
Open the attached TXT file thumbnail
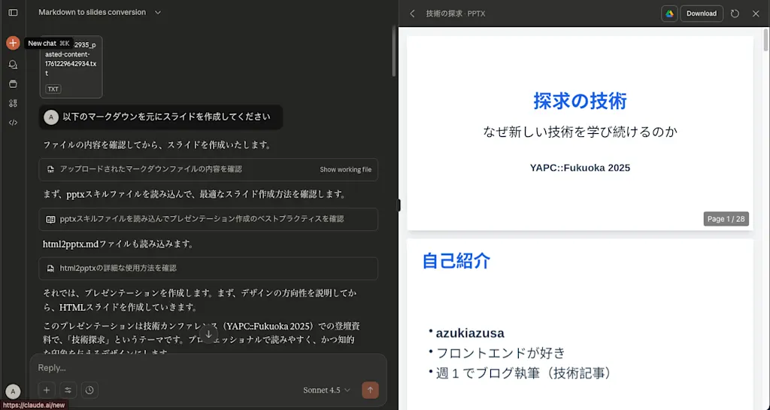[71, 67]
